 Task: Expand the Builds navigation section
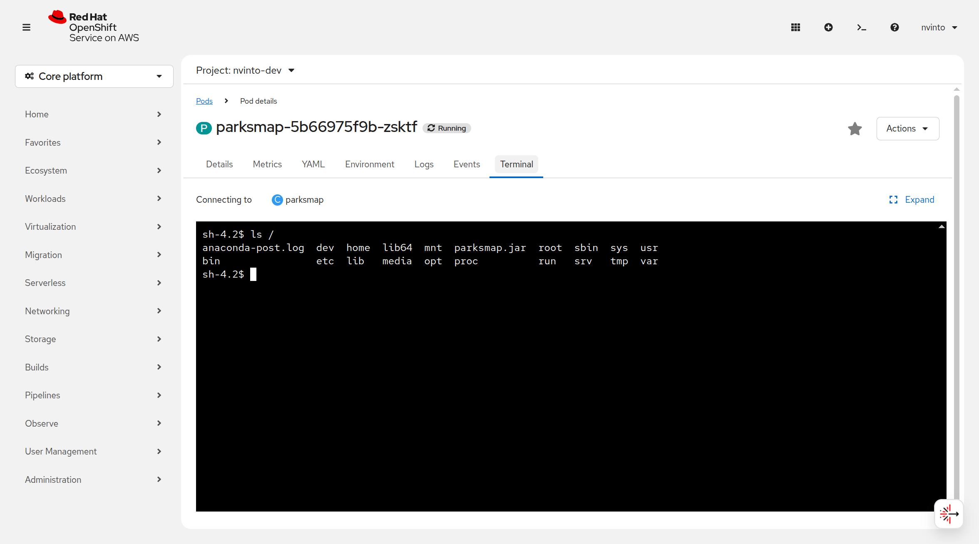click(94, 367)
